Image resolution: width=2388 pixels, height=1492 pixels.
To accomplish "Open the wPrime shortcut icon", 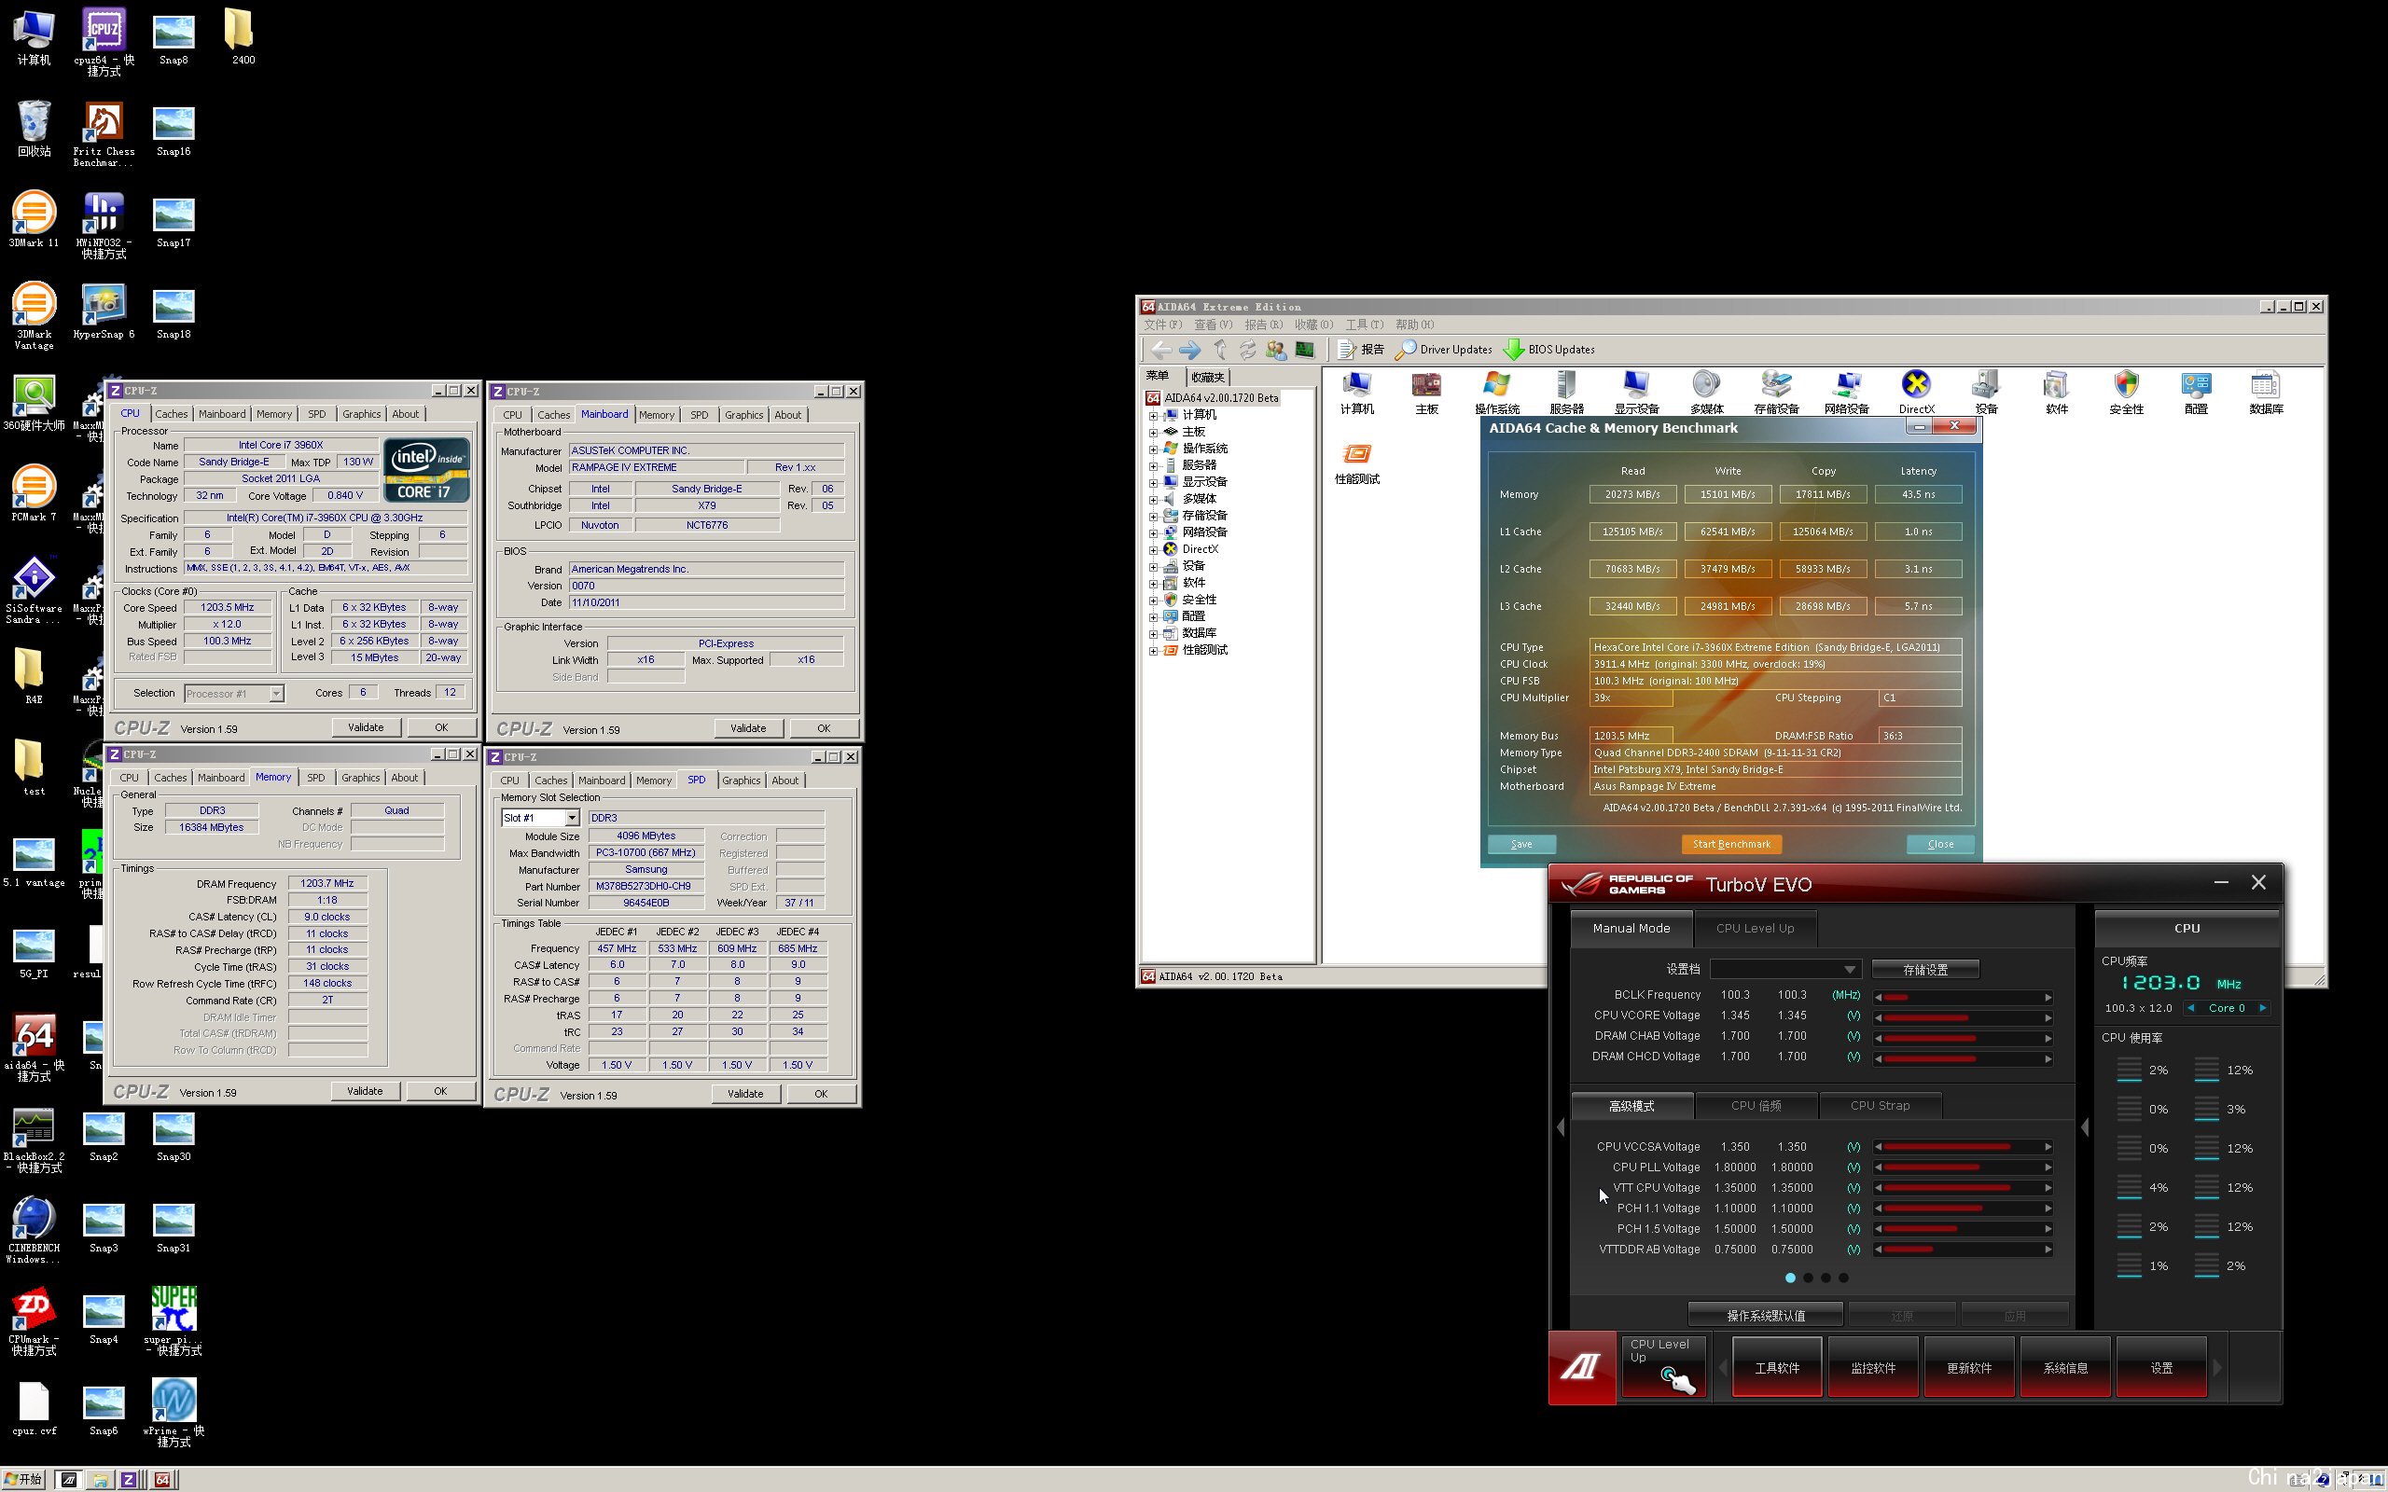I will tap(174, 1412).
